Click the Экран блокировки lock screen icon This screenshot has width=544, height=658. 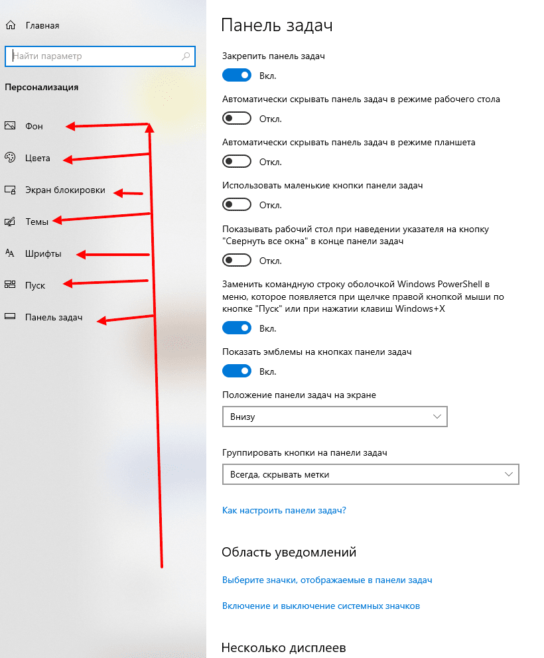10,190
